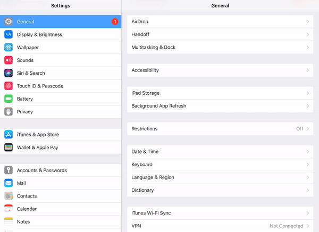
Task: Click the Off value for Restrictions
Action: click(299, 129)
